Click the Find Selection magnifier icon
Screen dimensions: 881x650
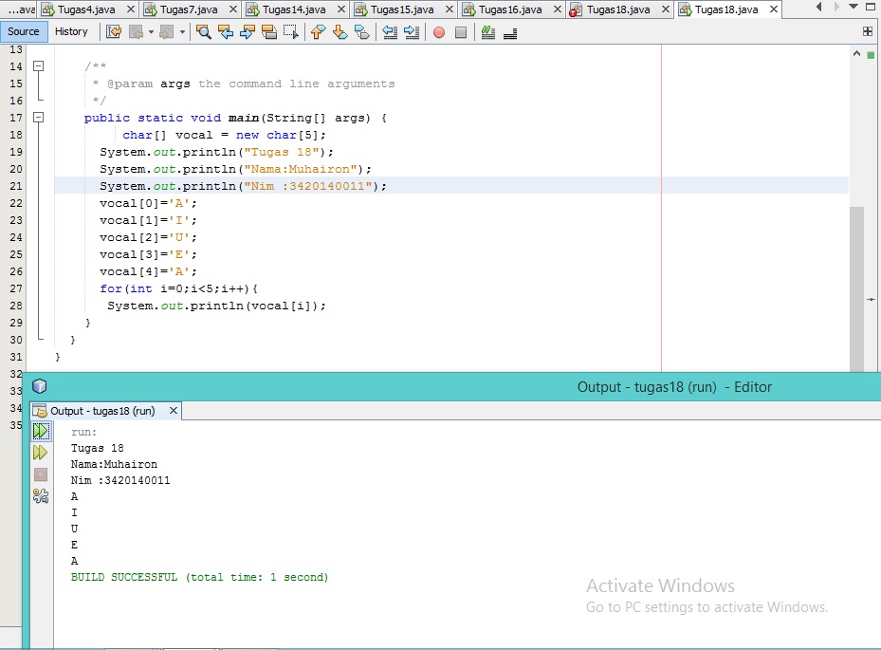click(x=203, y=32)
